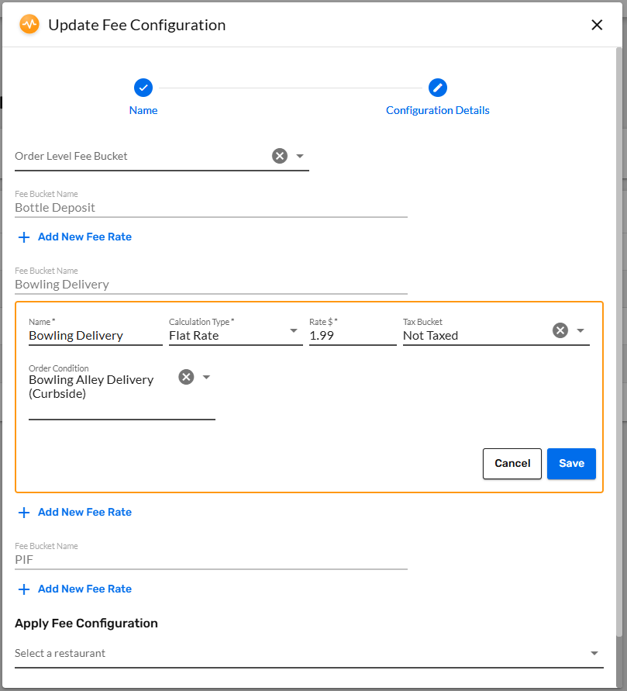Open the Select a restaurant dropdown

[594, 652]
